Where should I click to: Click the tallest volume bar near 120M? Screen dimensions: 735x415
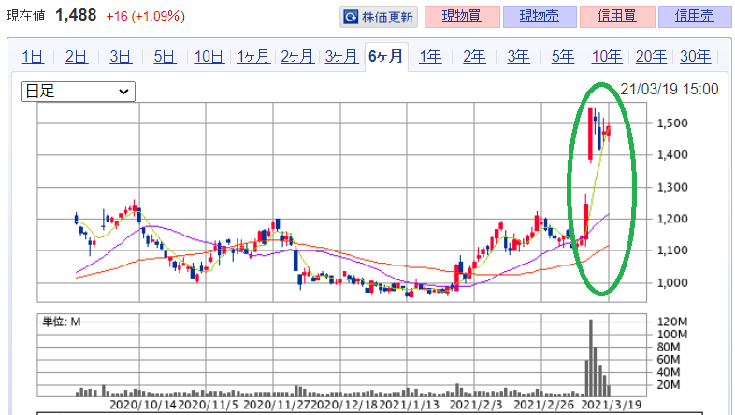pyautogui.click(x=591, y=358)
